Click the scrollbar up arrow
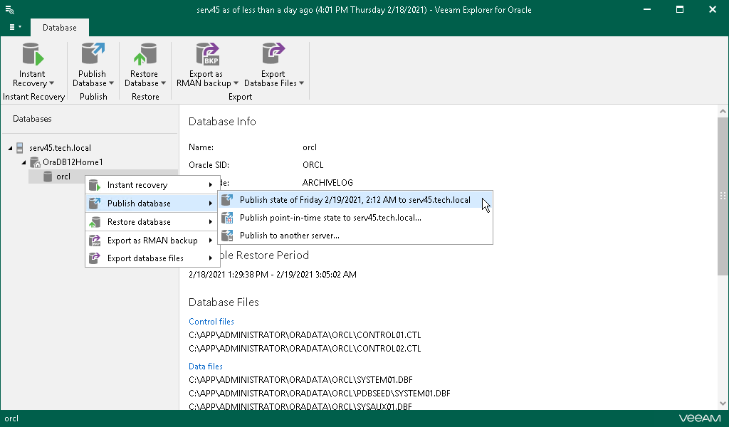This screenshot has width=729, height=427. click(x=723, y=112)
